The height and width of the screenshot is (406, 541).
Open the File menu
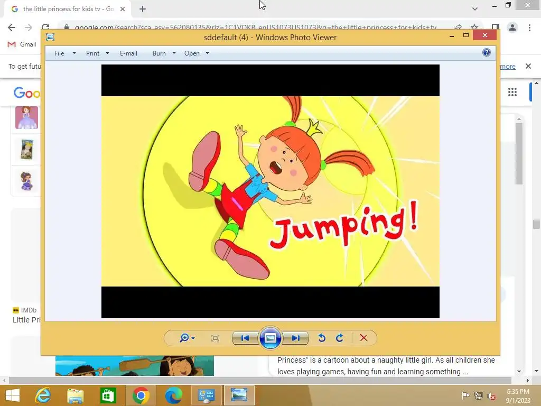point(59,53)
